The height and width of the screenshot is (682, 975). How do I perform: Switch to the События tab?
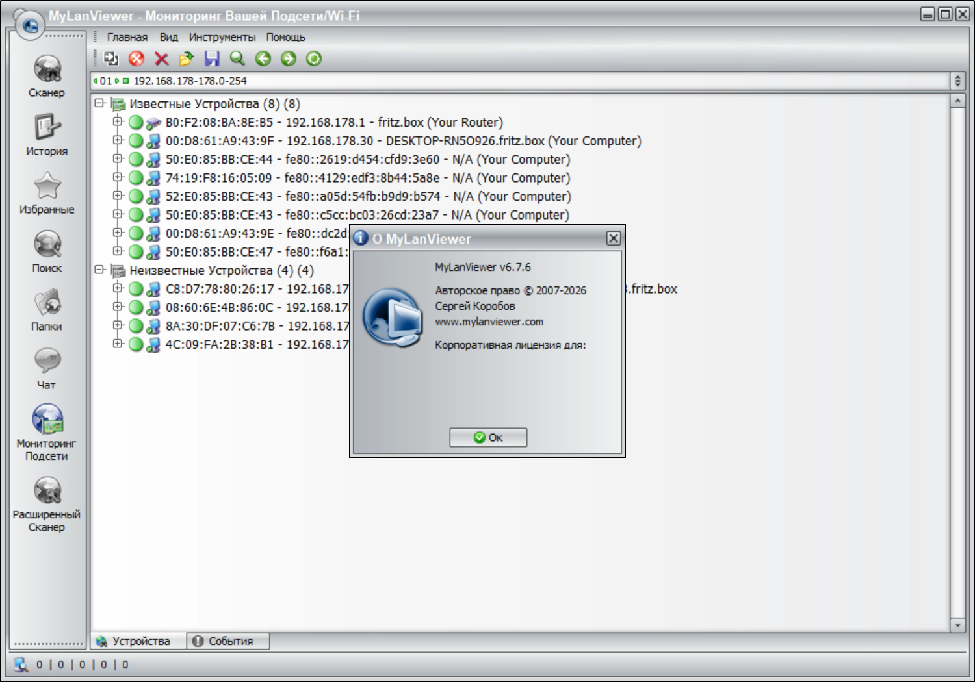[x=229, y=641]
